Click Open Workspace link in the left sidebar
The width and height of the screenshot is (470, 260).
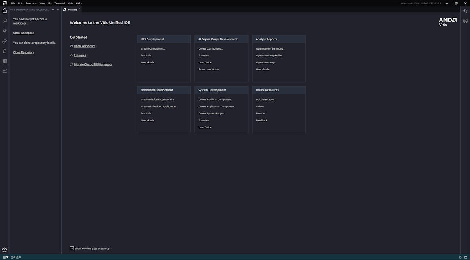tap(23, 33)
